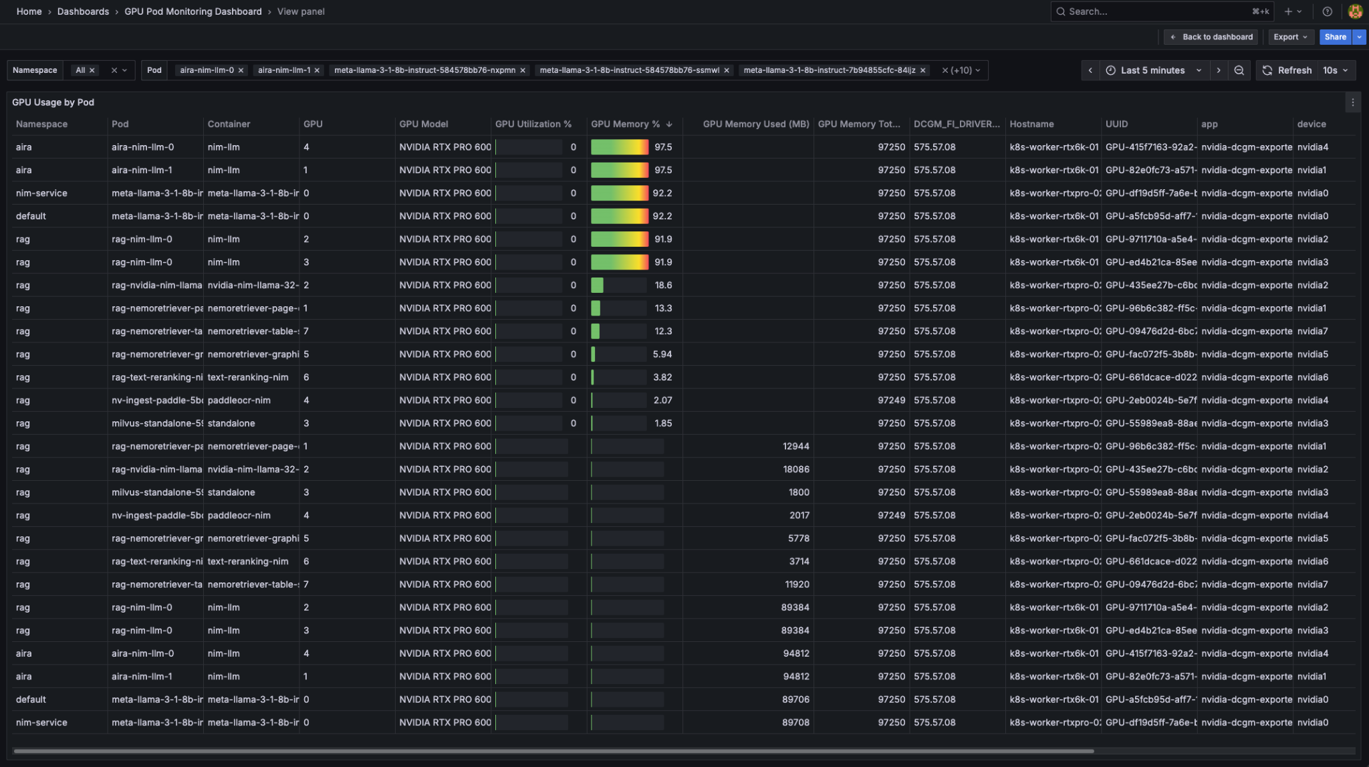Click the 13.3 memory percent value
The height and width of the screenshot is (767, 1369).
click(x=663, y=308)
